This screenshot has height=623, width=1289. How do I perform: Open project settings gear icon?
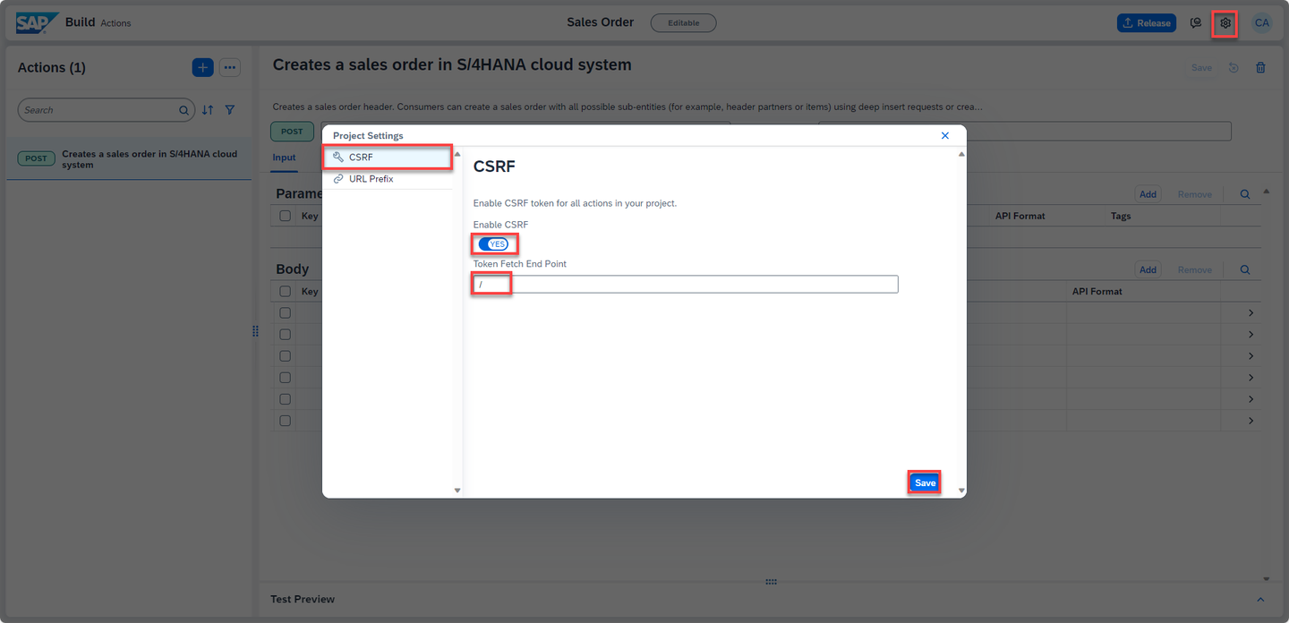tap(1225, 23)
